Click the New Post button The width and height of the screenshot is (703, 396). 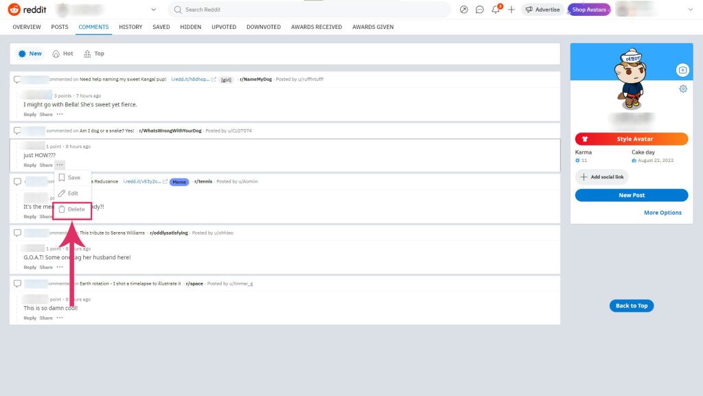click(632, 196)
